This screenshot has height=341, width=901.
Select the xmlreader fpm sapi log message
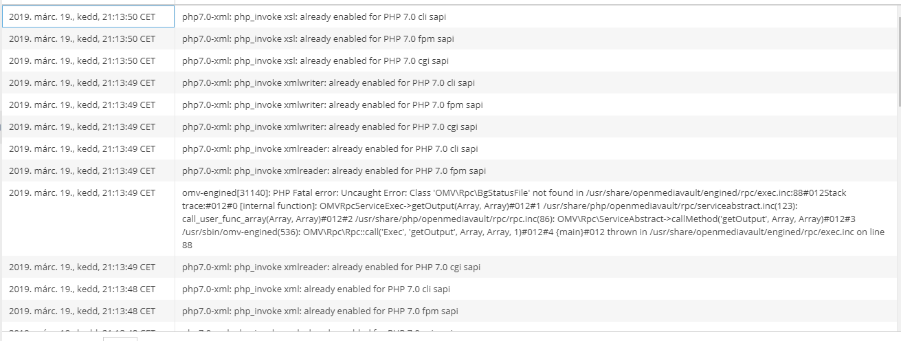tap(334, 170)
